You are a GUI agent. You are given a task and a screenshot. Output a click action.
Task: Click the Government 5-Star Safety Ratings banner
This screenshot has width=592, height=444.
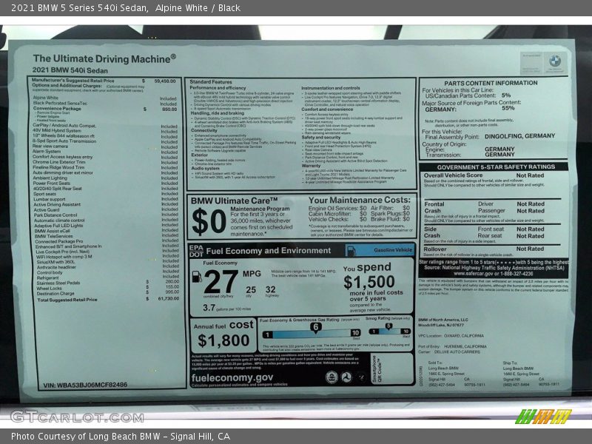(x=495, y=167)
